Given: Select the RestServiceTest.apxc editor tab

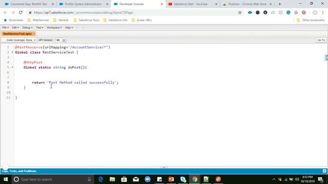Looking at the screenshot, I should (x=18, y=34).
